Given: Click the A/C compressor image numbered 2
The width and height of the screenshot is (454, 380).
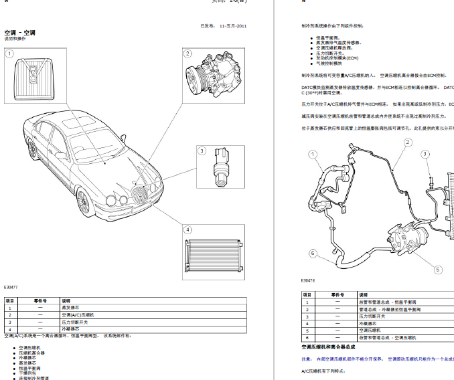Looking at the screenshot, I should pyautogui.click(x=214, y=76).
